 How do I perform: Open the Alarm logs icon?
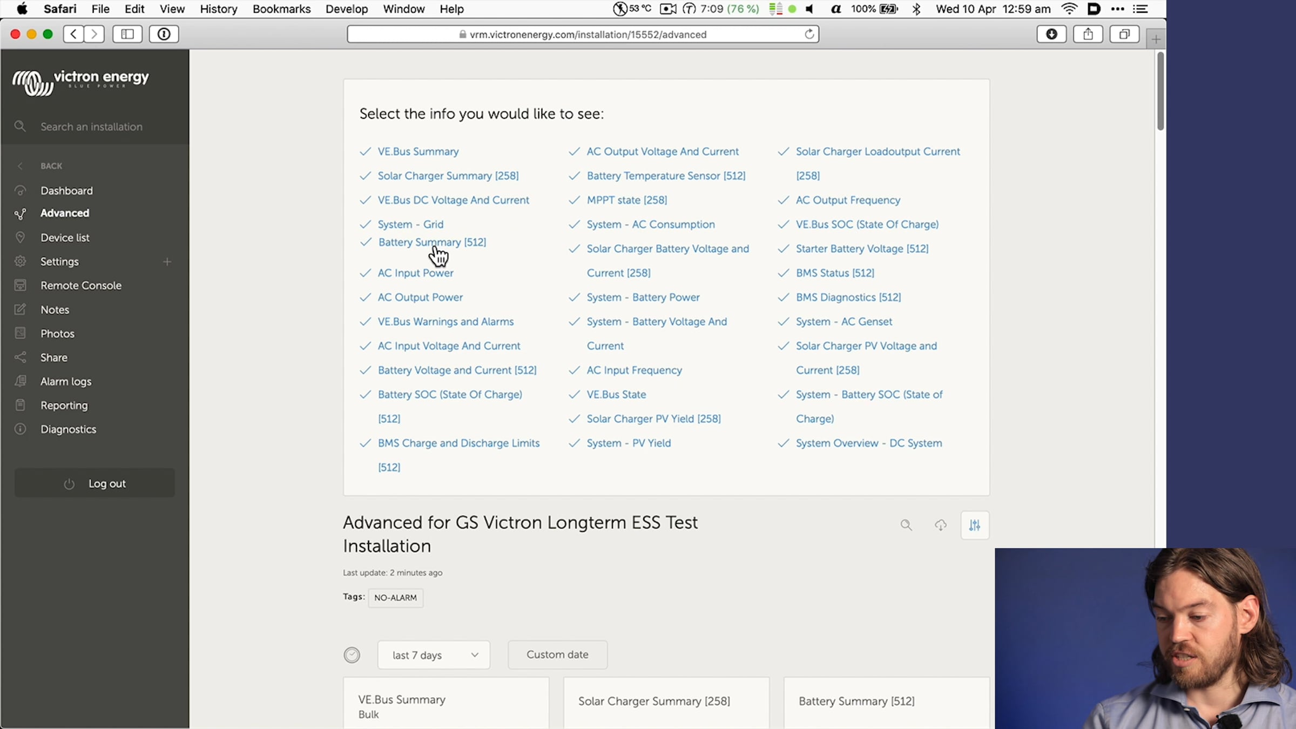click(x=20, y=381)
